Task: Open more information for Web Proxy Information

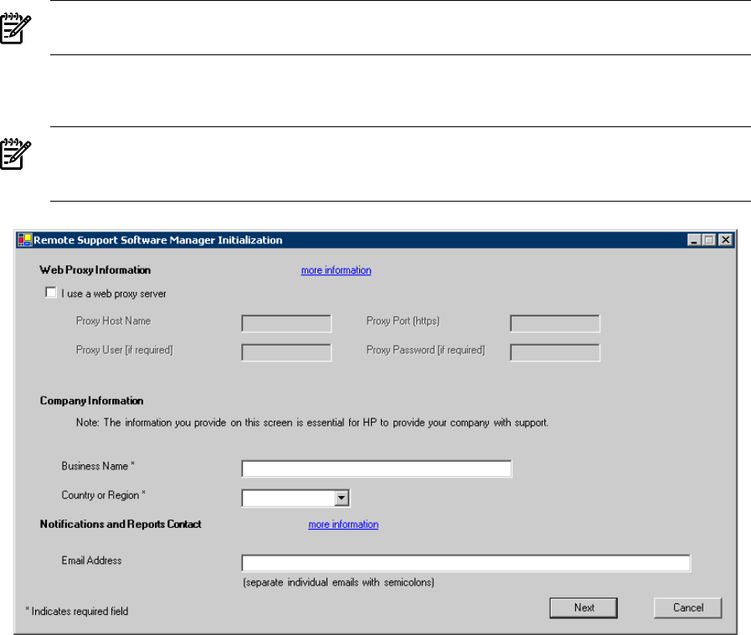Action: point(336,270)
